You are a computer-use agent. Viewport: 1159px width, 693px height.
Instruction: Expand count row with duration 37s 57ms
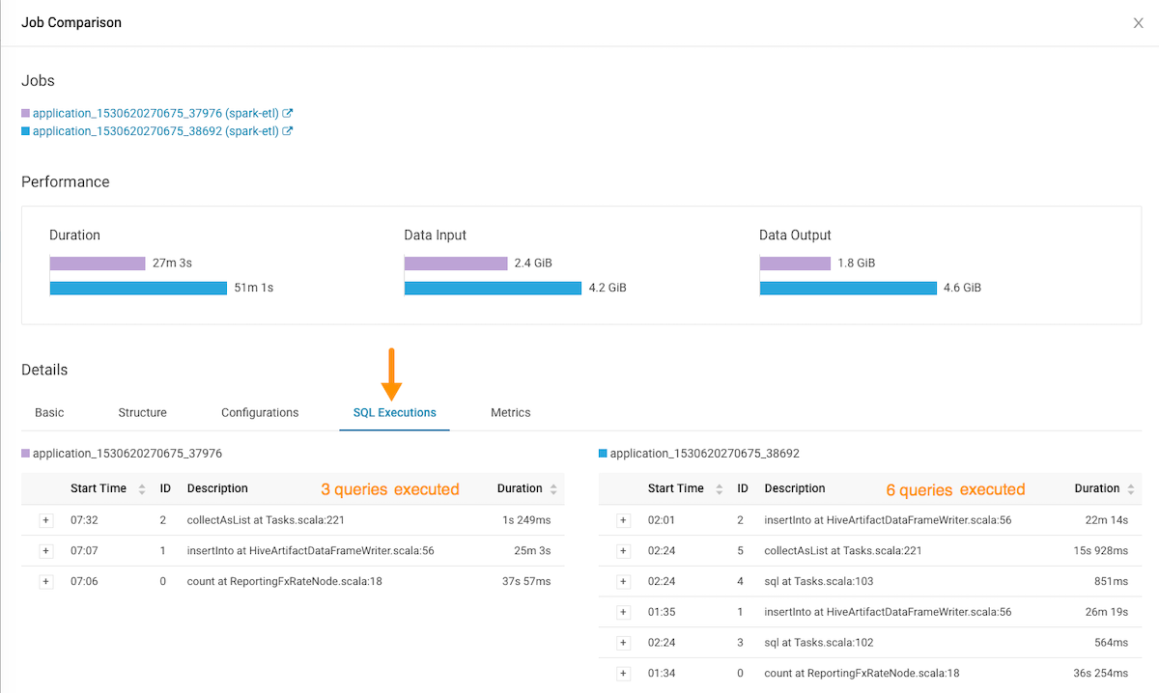pos(45,581)
